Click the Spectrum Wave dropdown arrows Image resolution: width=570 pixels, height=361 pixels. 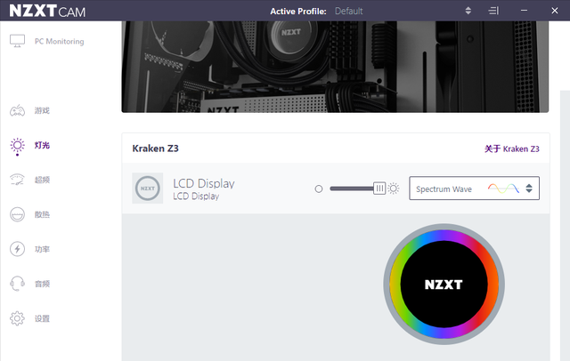coord(529,189)
